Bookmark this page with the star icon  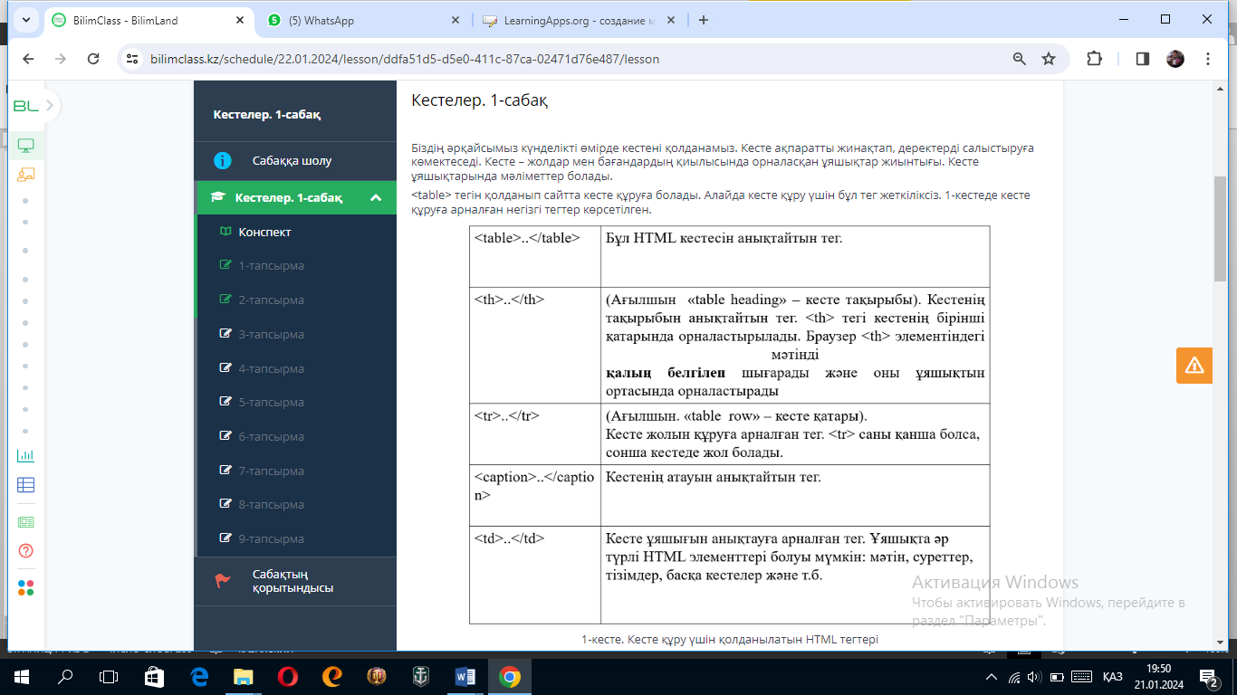[x=1049, y=59]
